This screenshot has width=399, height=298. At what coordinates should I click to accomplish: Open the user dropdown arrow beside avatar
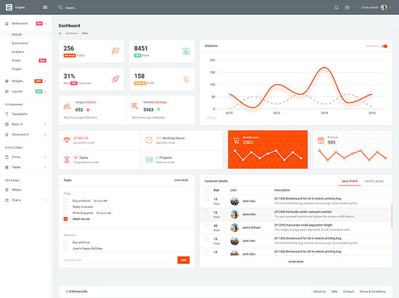point(390,7)
